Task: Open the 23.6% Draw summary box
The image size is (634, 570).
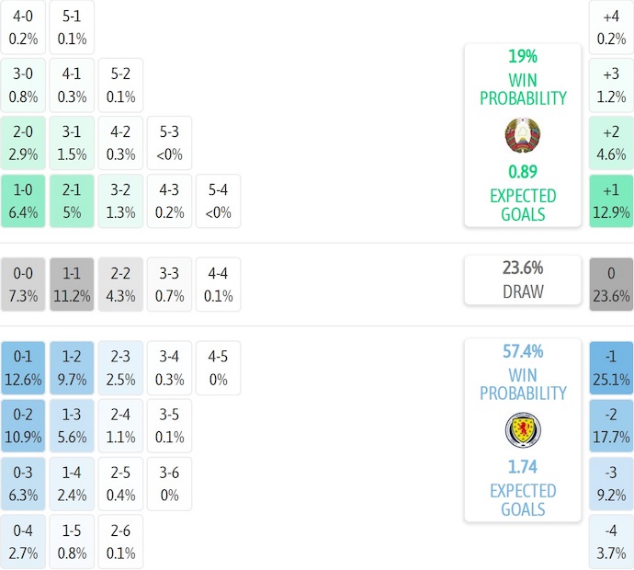Action: pyautogui.click(x=522, y=280)
